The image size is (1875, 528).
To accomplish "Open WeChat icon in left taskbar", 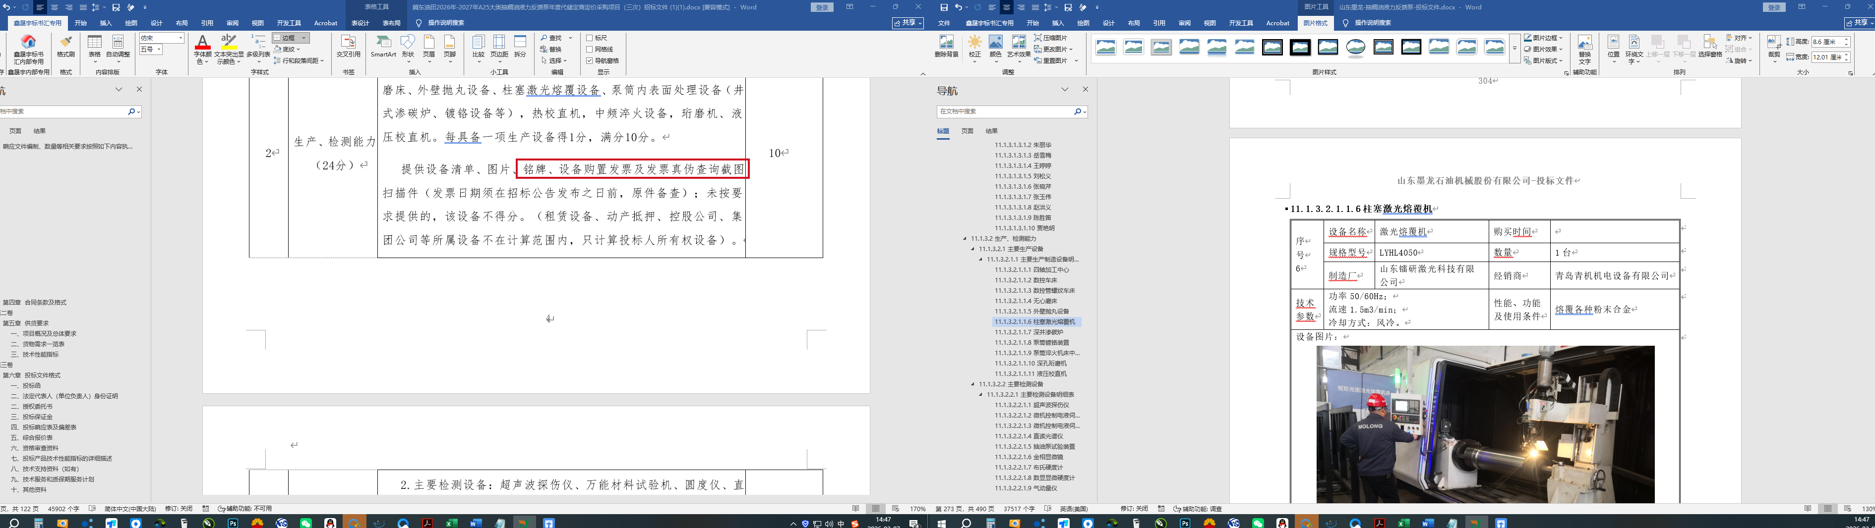I will 305,523.
